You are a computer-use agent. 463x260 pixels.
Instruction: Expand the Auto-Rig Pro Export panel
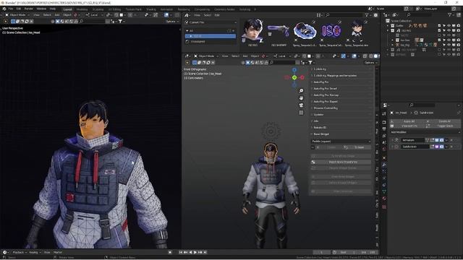click(x=341, y=101)
